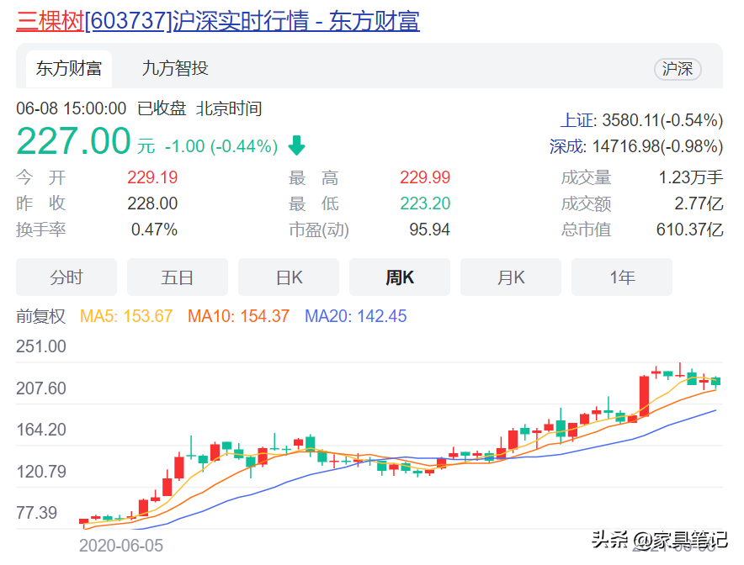Click the tallest red candlestick on chart
The width and height of the screenshot is (744, 565).
point(644,396)
